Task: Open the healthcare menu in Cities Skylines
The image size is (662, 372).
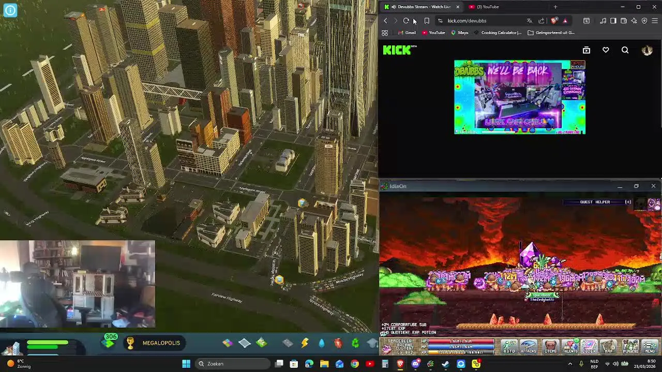Action: 338,343
